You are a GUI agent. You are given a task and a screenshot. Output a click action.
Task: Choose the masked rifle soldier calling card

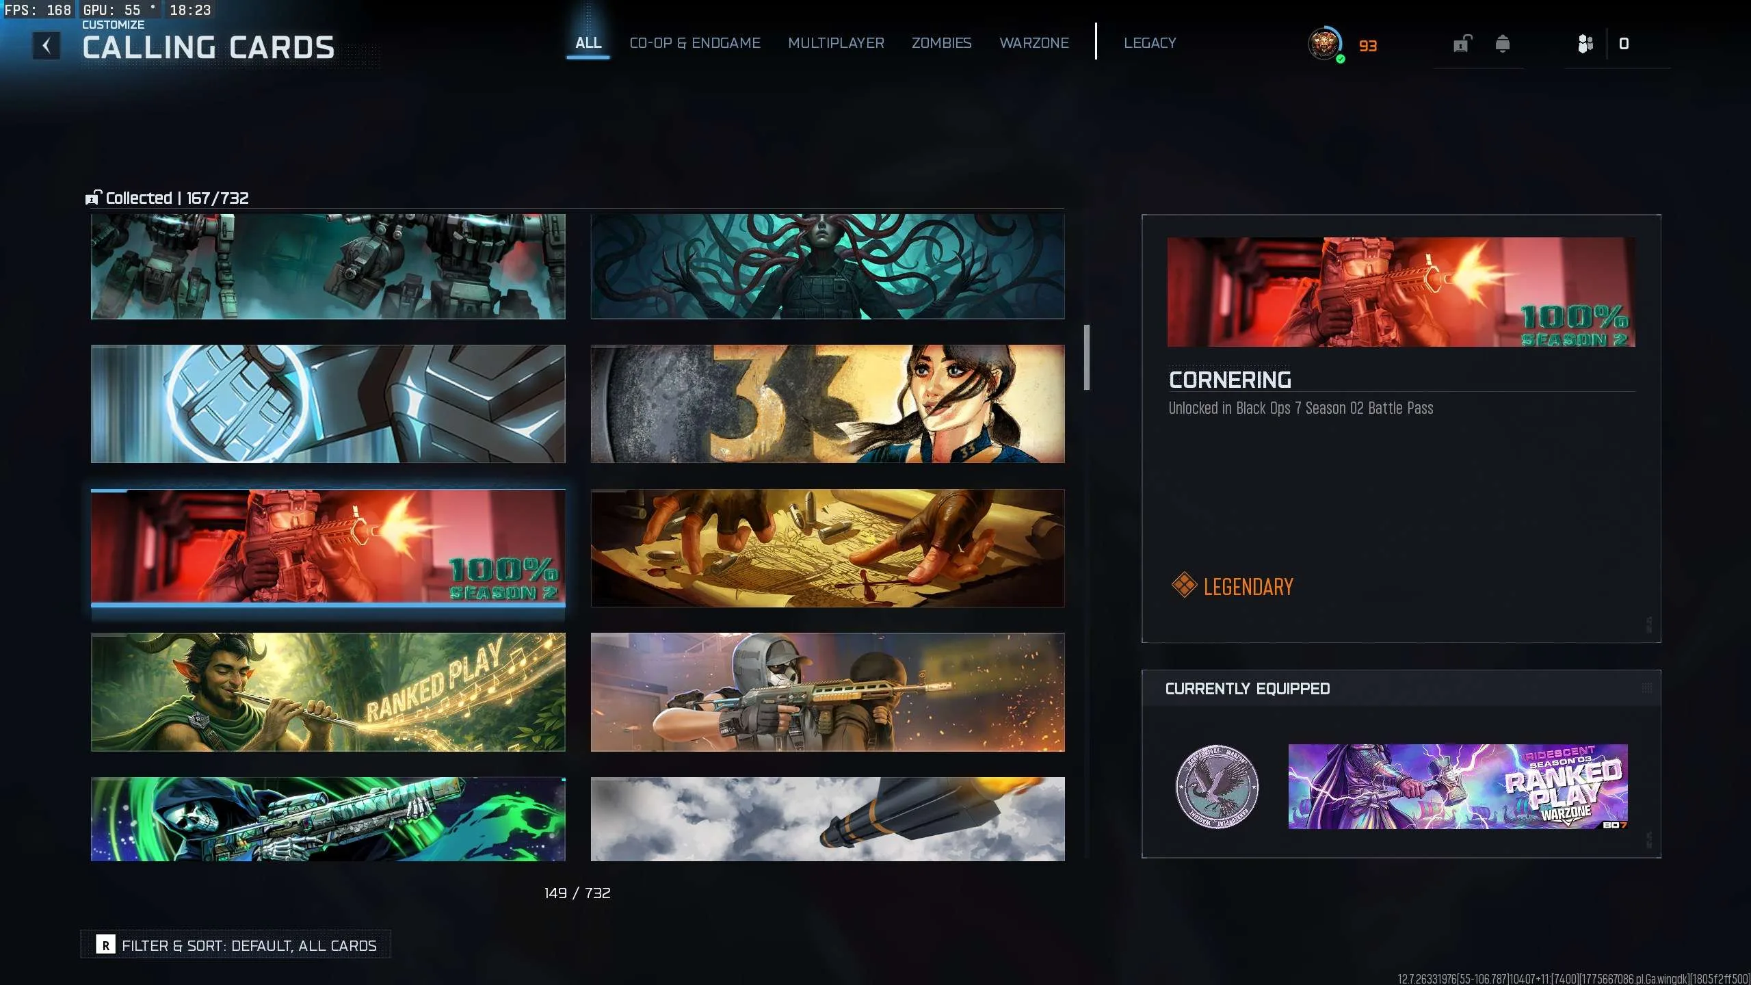point(828,692)
